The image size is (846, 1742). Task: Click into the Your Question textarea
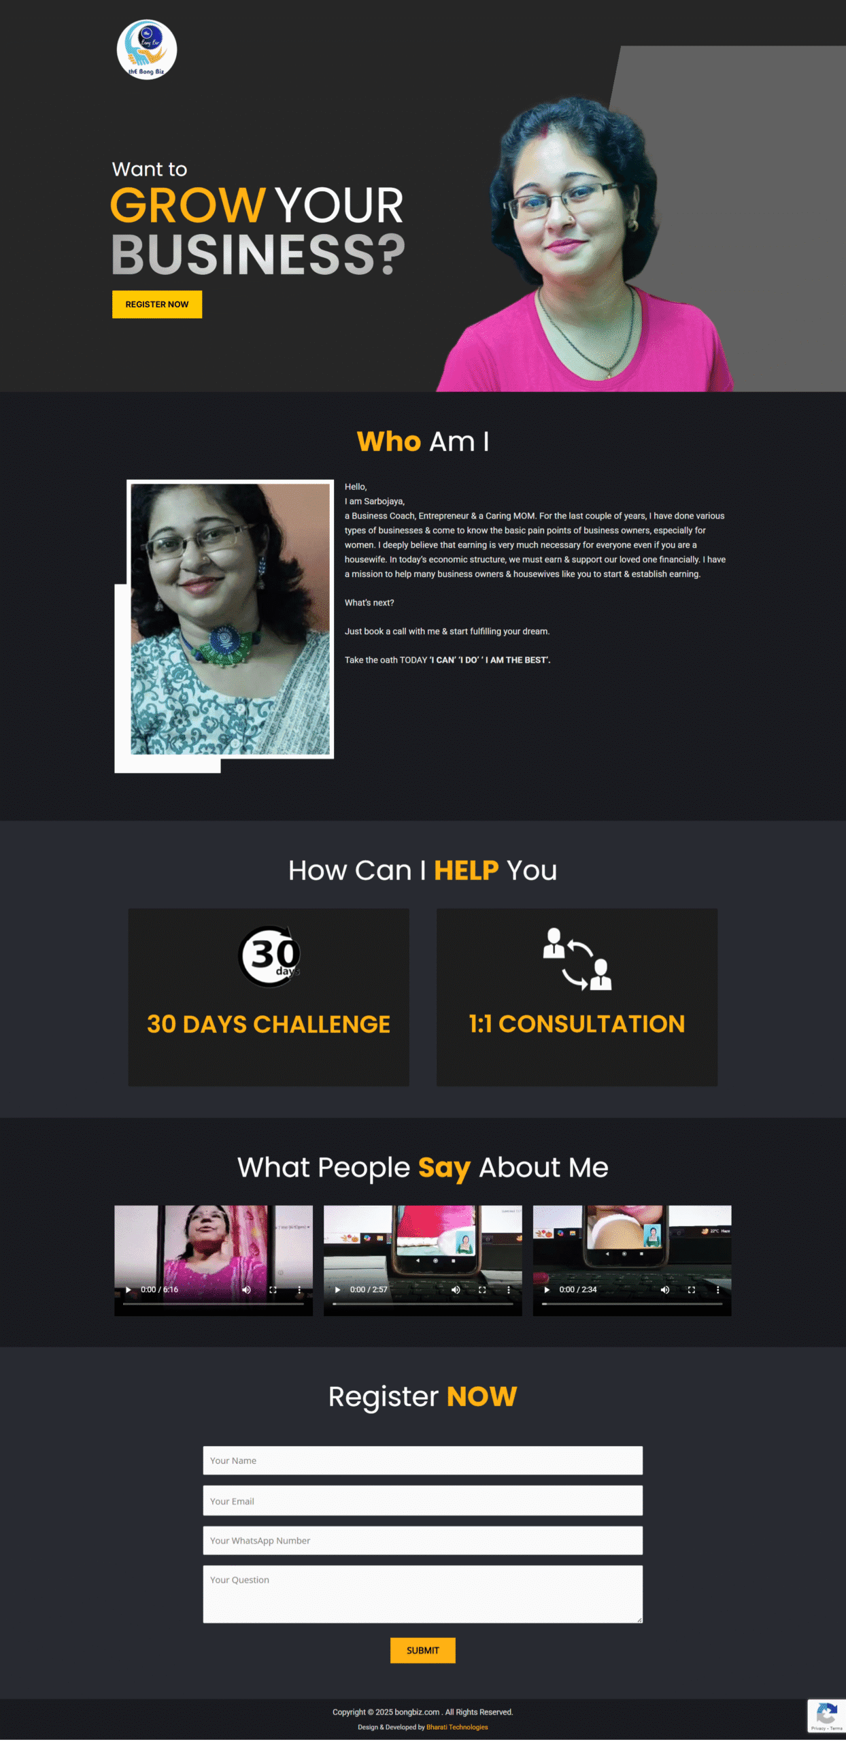pyautogui.click(x=422, y=1594)
